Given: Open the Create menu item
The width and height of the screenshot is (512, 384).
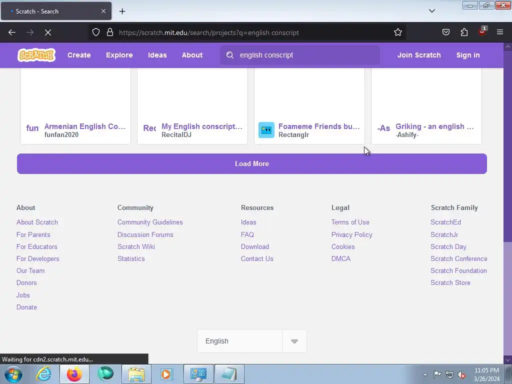Looking at the screenshot, I should point(79,55).
